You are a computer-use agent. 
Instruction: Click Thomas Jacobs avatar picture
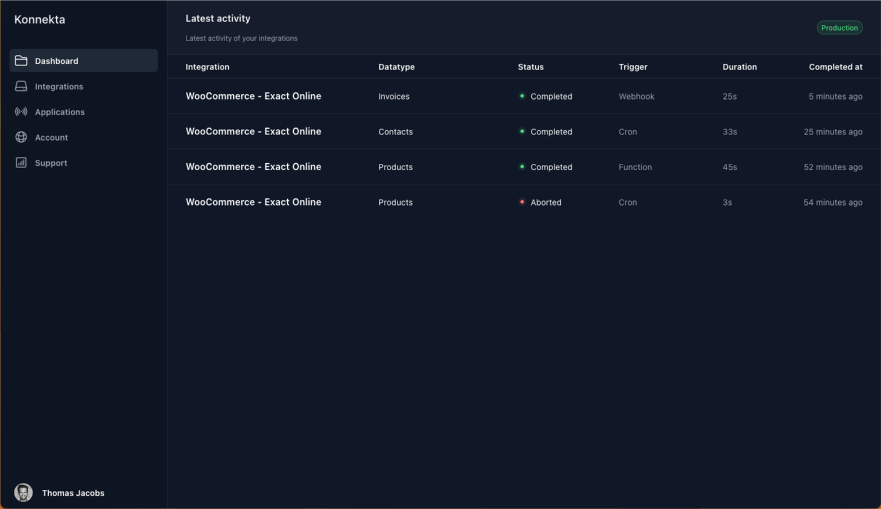click(x=23, y=493)
